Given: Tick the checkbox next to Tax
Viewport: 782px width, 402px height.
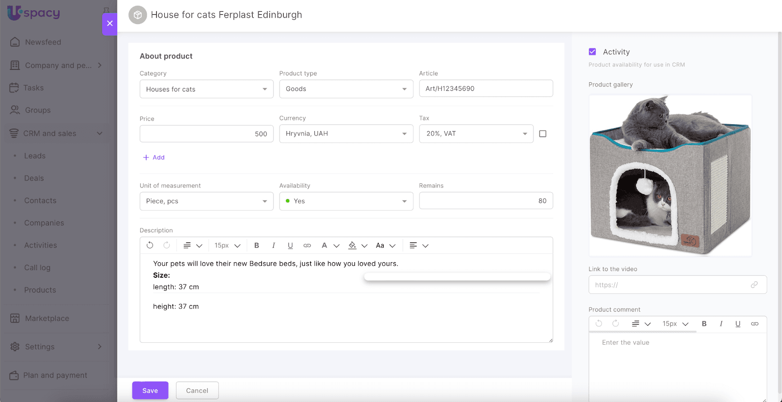Looking at the screenshot, I should coord(543,134).
